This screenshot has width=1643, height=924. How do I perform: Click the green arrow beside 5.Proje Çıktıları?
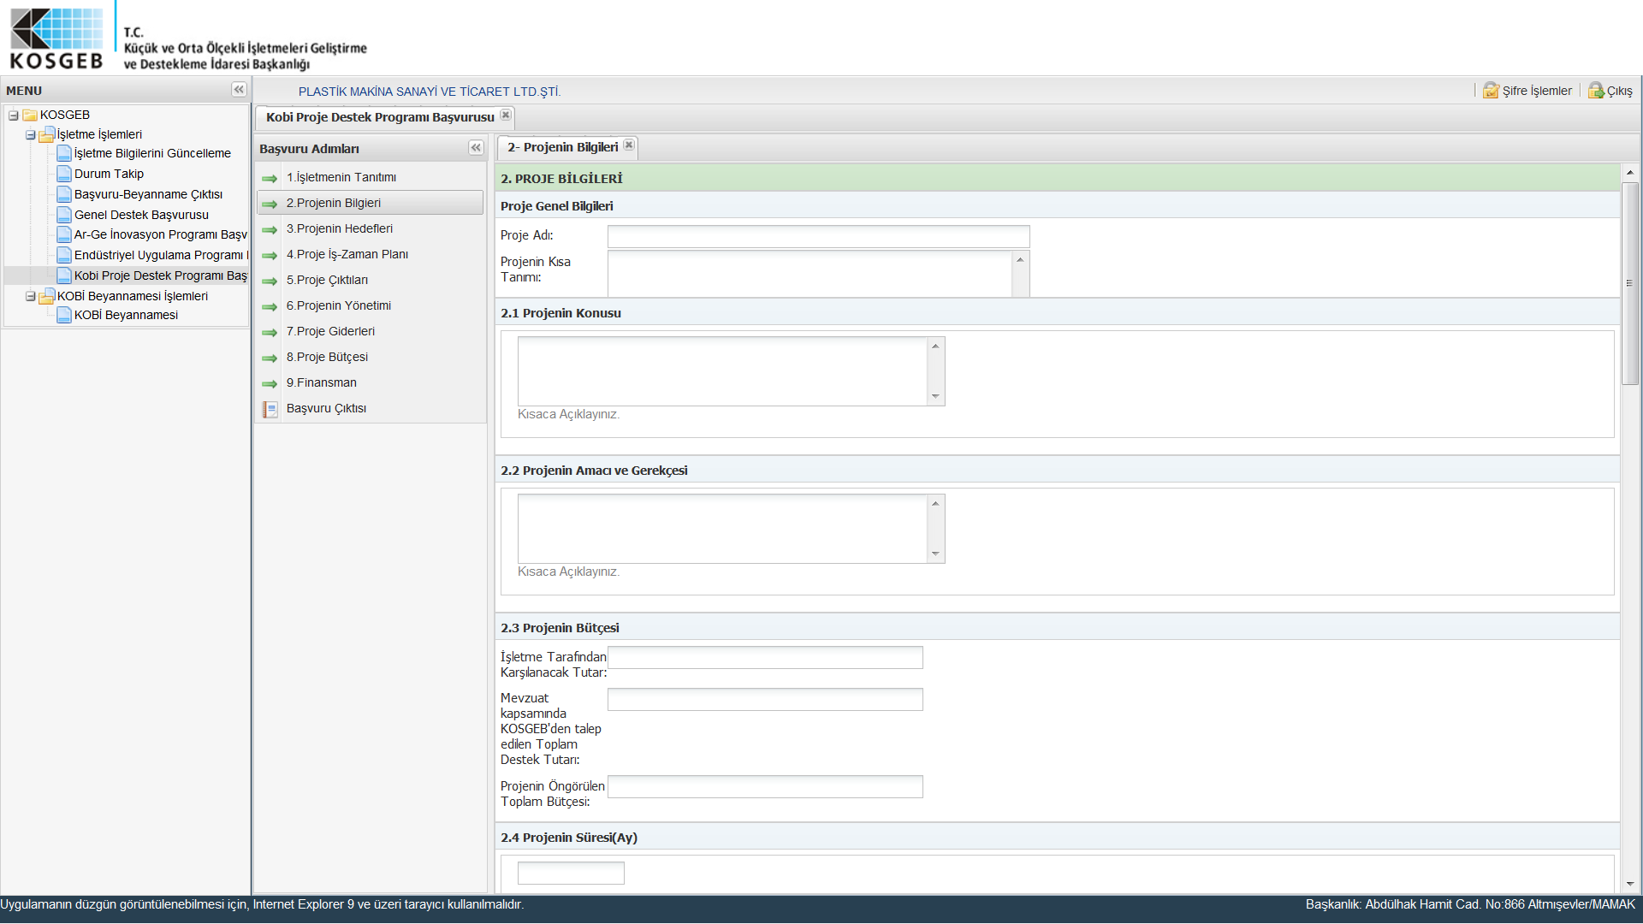click(x=270, y=281)
